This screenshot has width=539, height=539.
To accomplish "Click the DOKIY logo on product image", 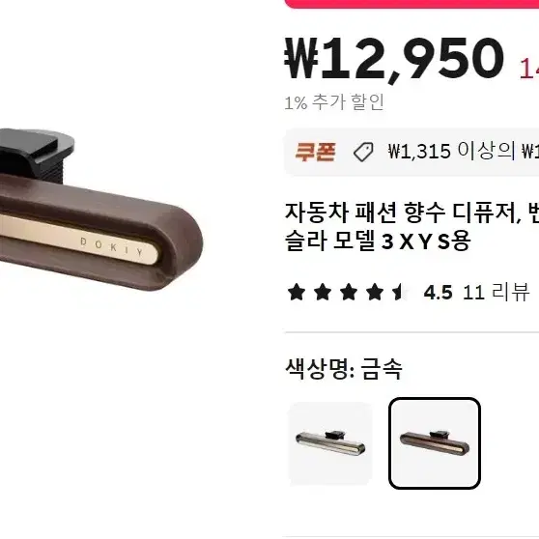I will [112, 247].
